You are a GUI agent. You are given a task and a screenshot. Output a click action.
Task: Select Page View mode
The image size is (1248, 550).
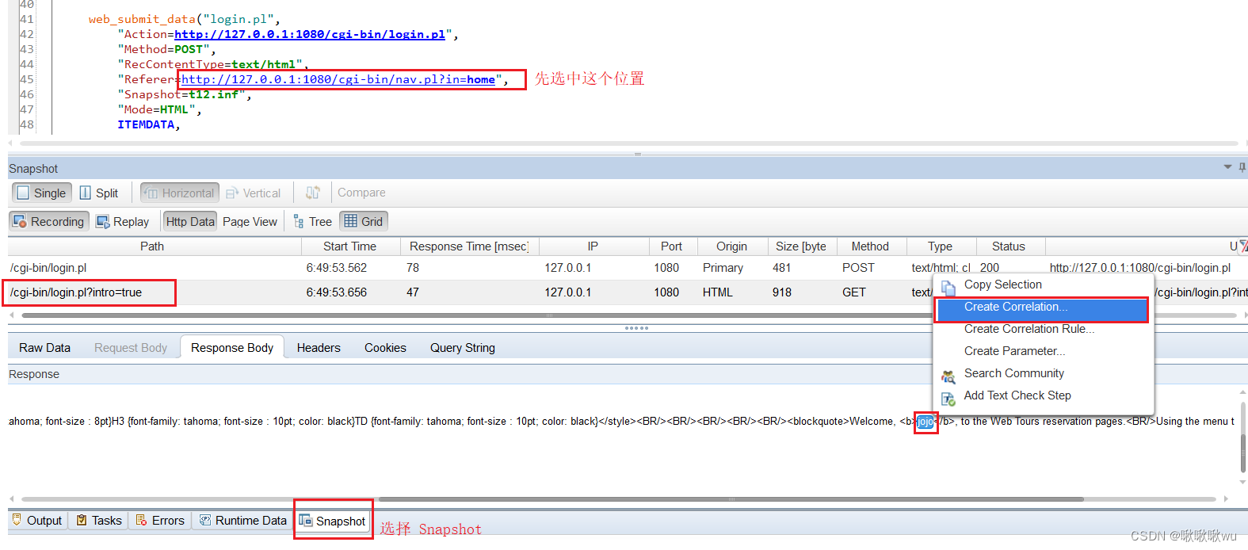coord(250,222)
